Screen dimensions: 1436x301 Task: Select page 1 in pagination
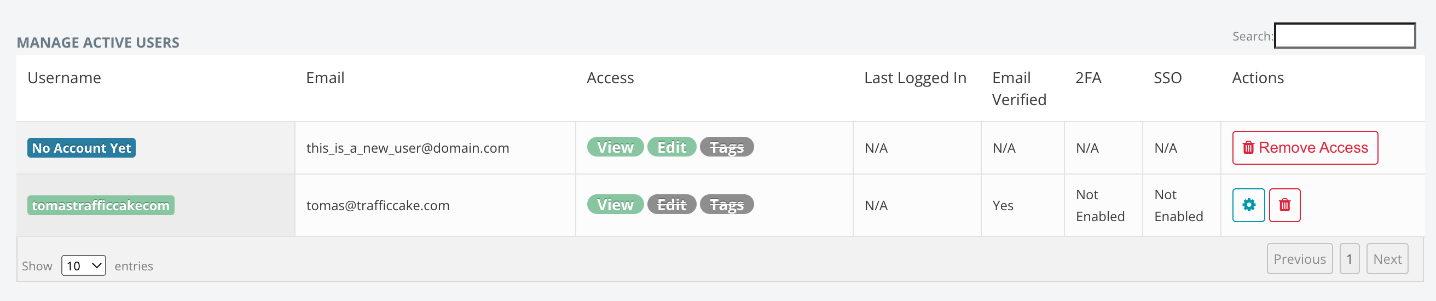[x=1349, y=259]
